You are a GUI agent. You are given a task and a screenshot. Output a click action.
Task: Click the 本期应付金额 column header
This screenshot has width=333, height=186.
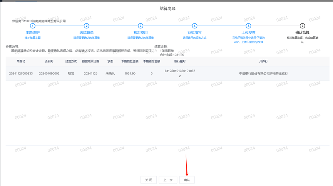point(152,61)
